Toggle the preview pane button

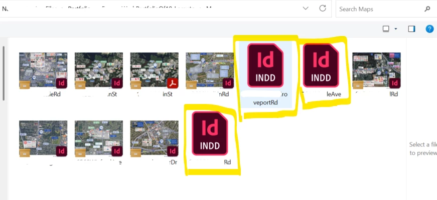coord(411,29)
